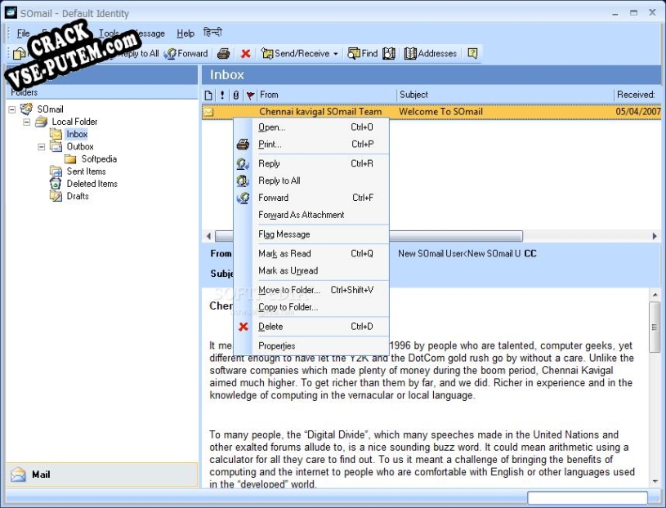Select Mark as Unread from context menu

pos(288,270)
